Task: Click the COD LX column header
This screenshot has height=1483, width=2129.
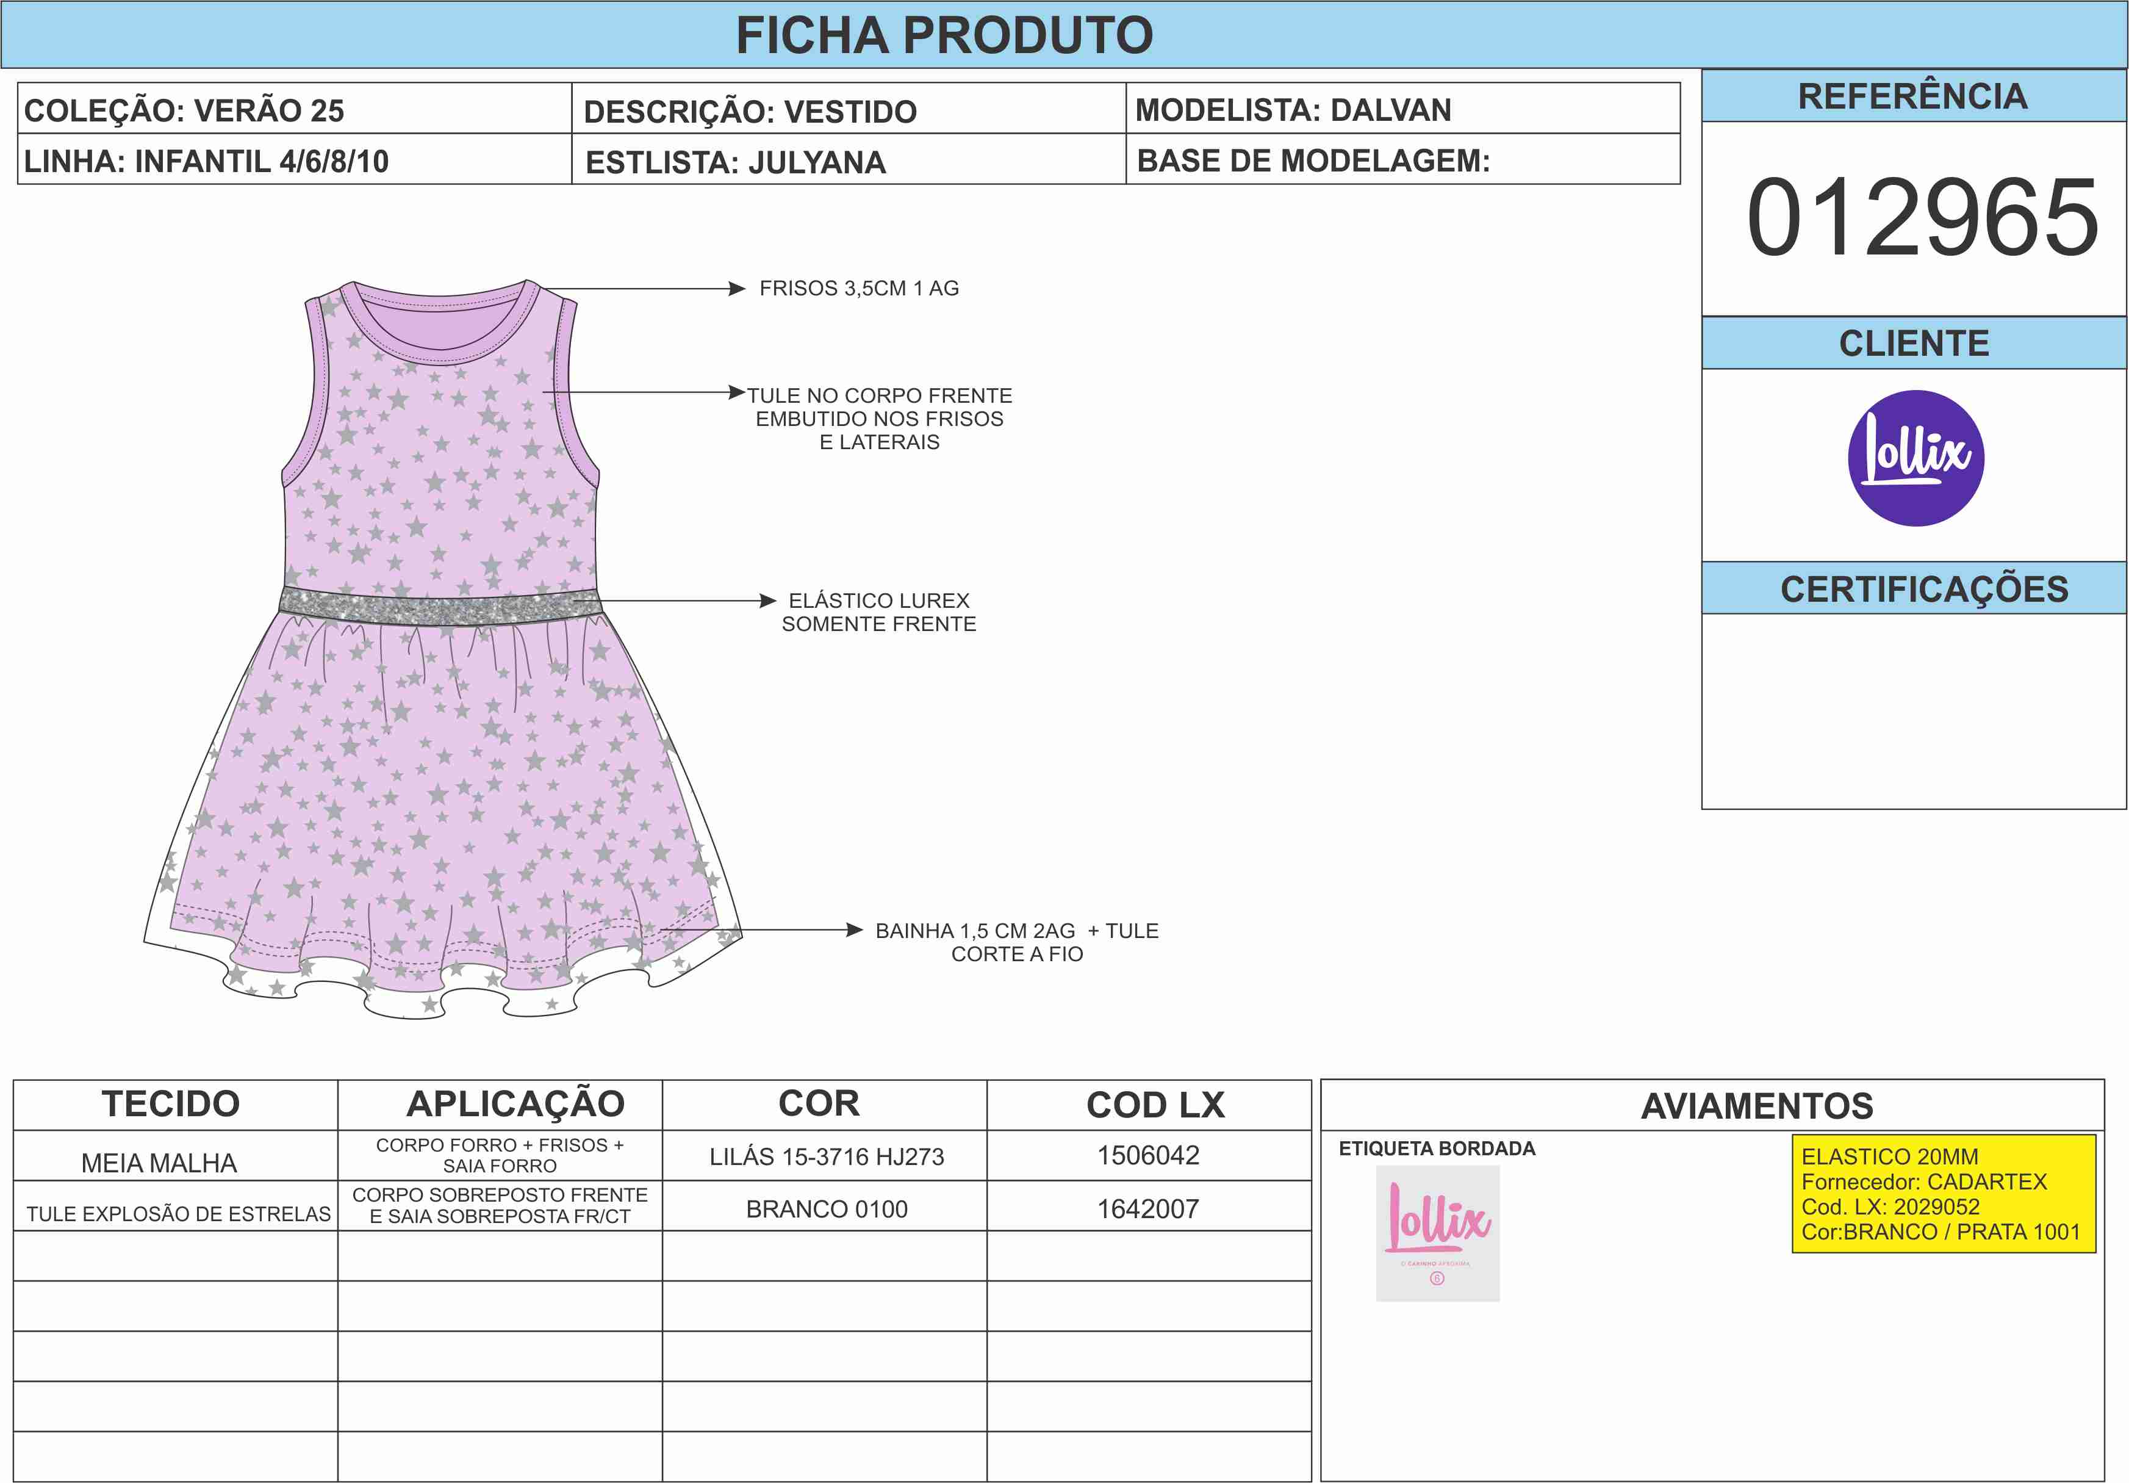Action: click(1154, 1105)
